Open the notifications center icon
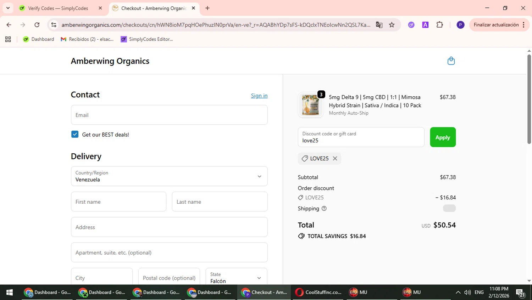Image resolution: width=532 pixels, height=300 pixels. [x=520, y=293]
